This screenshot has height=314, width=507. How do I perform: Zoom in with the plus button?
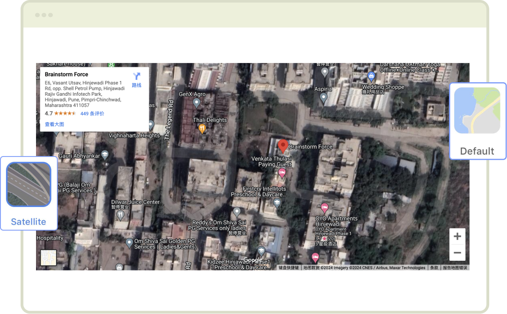457,236
